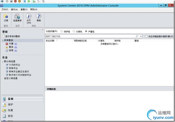Viewport: 175px width, 122px height.
Task: Group alerts by 严重性 radio button
Action: coord(86,31)
